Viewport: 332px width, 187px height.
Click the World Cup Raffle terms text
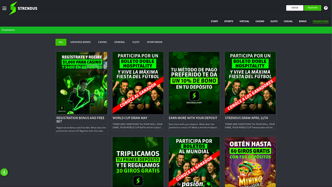coord(137,126)
